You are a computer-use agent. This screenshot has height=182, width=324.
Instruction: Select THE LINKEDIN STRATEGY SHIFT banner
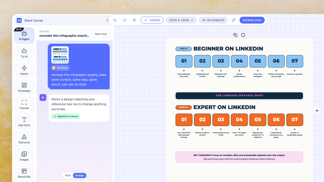(239, 96)
